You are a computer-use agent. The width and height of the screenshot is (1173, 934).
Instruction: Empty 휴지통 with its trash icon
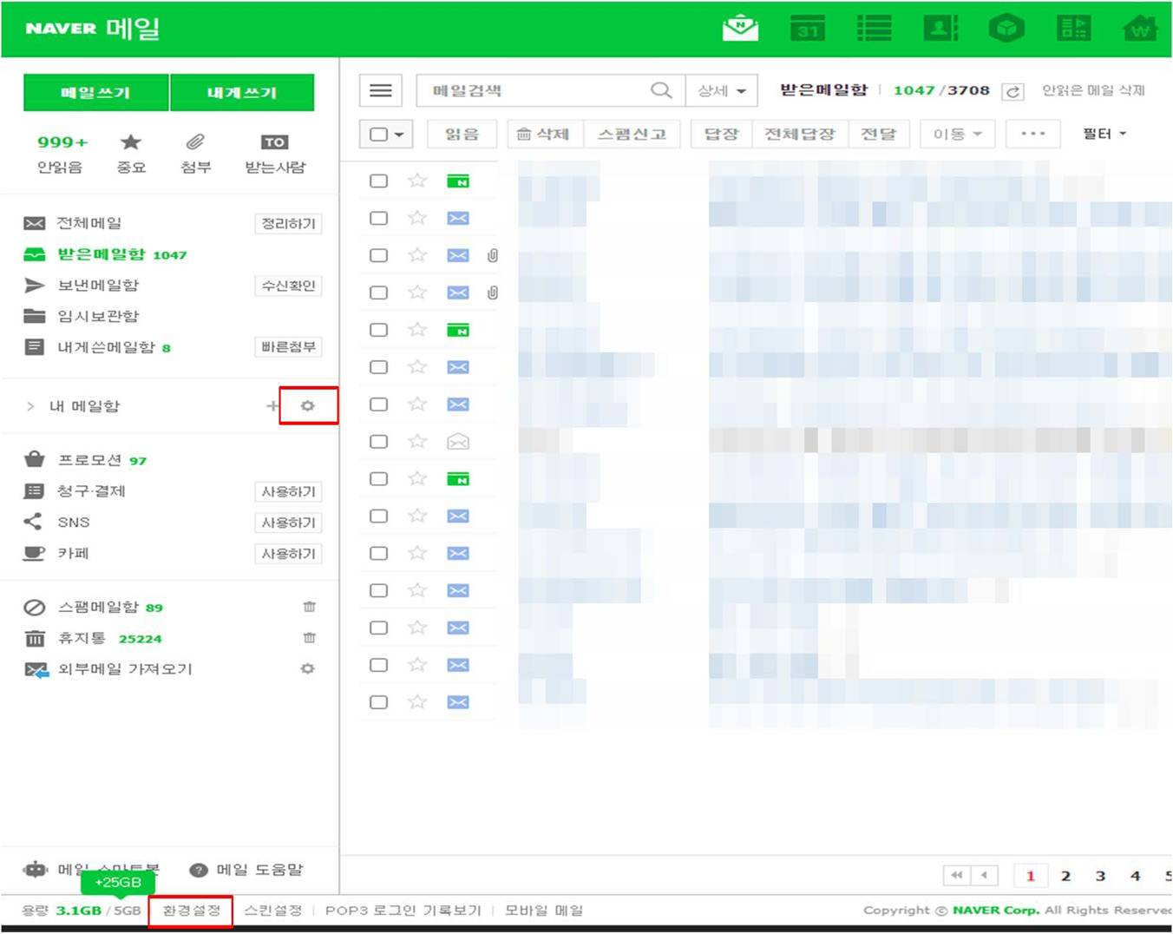(x=309, y=638)
